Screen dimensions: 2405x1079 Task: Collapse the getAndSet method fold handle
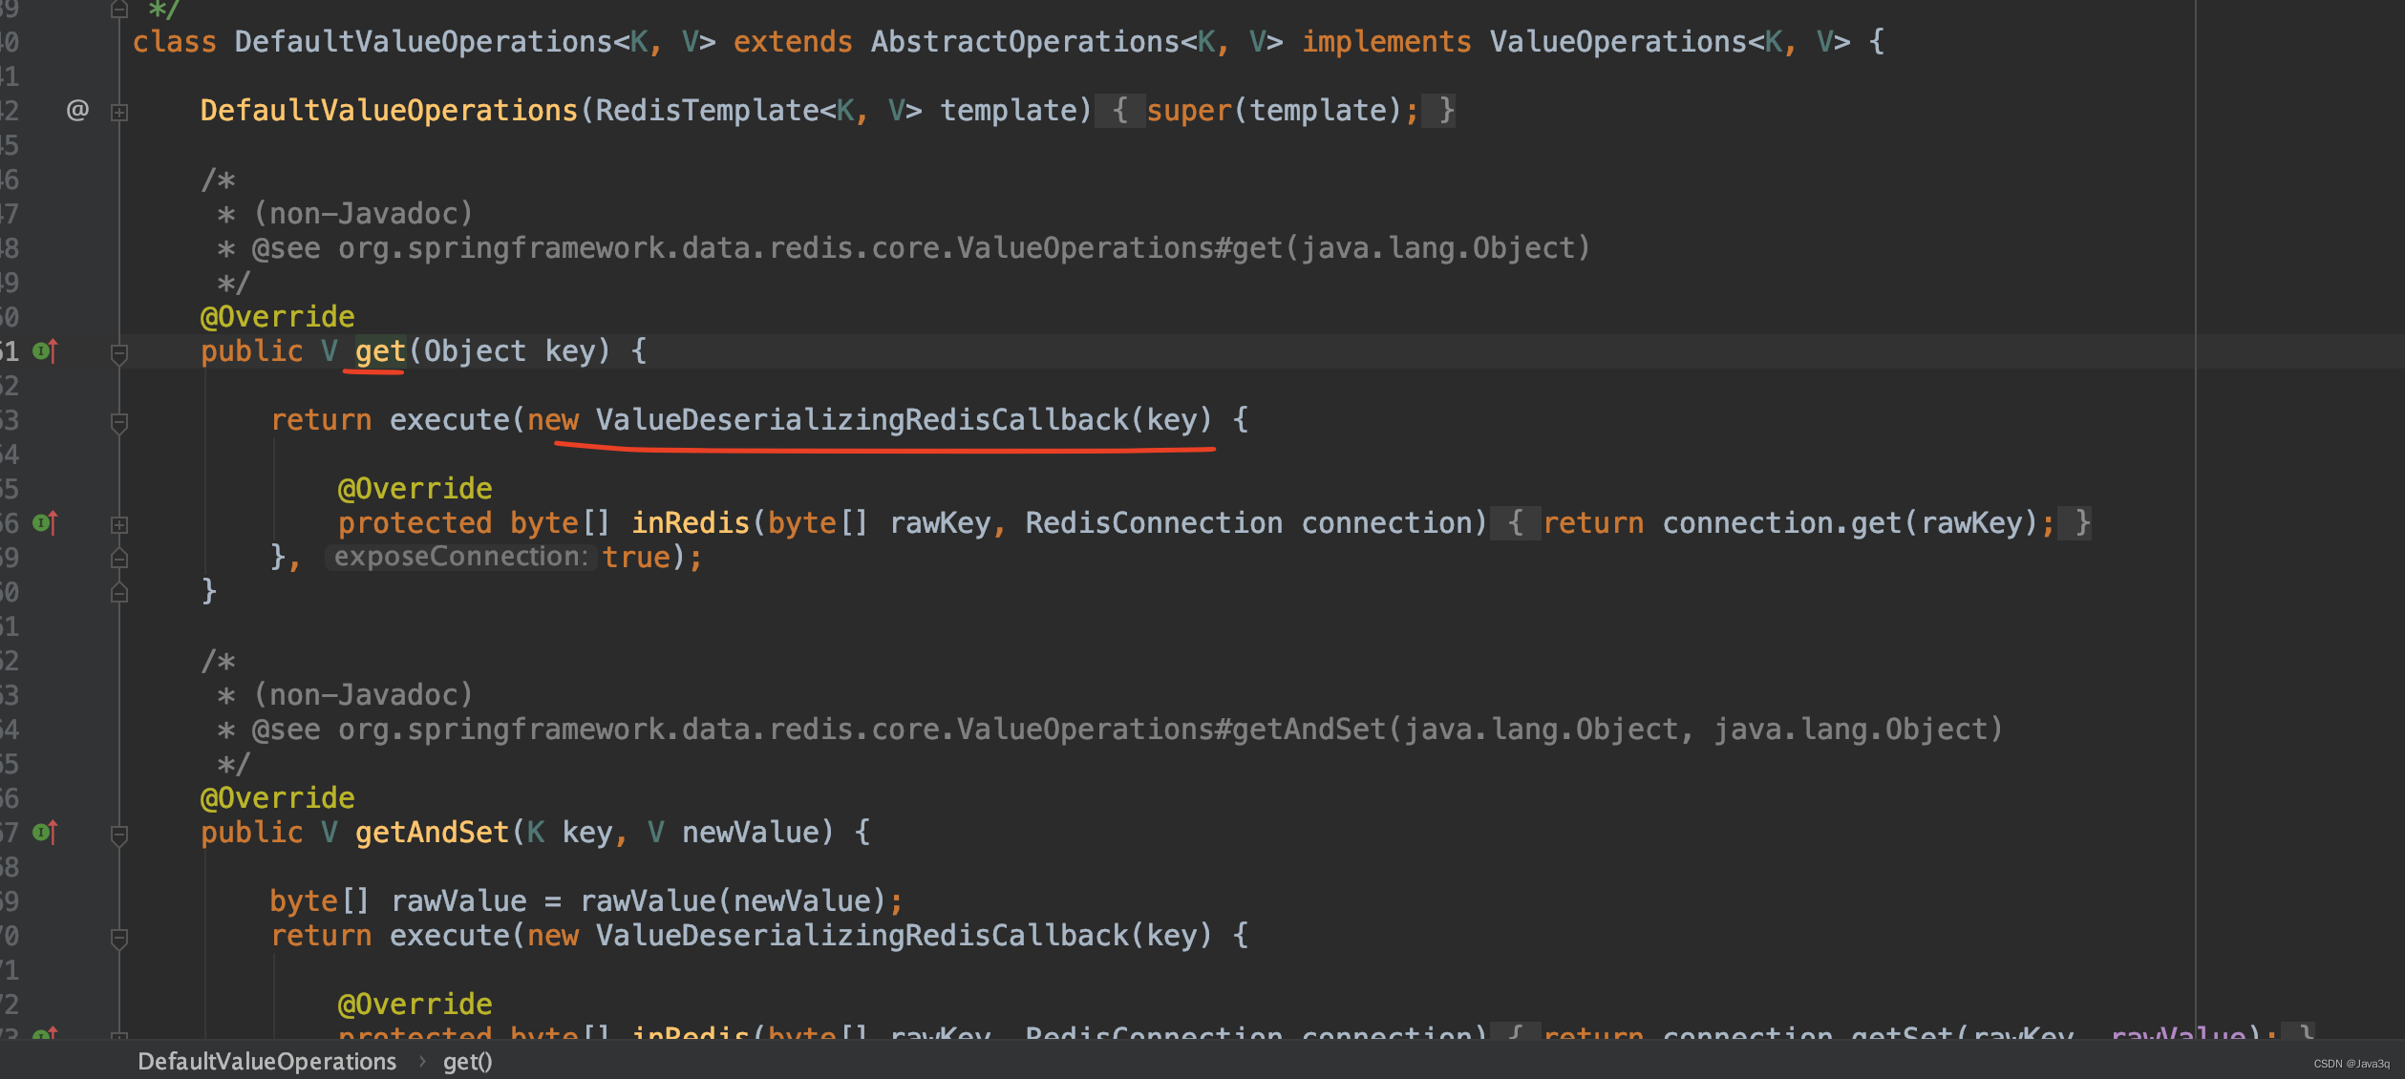(x=119, y=836)
